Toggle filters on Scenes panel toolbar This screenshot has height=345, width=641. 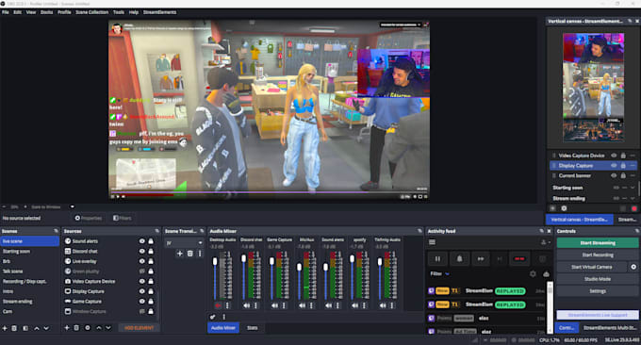point(25,328)
